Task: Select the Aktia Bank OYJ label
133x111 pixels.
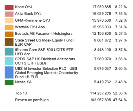Action: 28,14
